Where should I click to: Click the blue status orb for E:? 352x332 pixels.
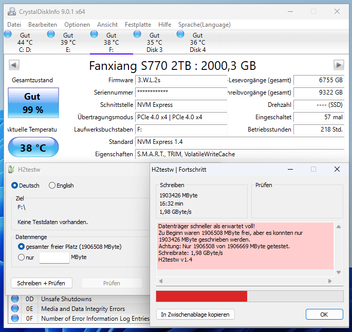click(51, 34)
